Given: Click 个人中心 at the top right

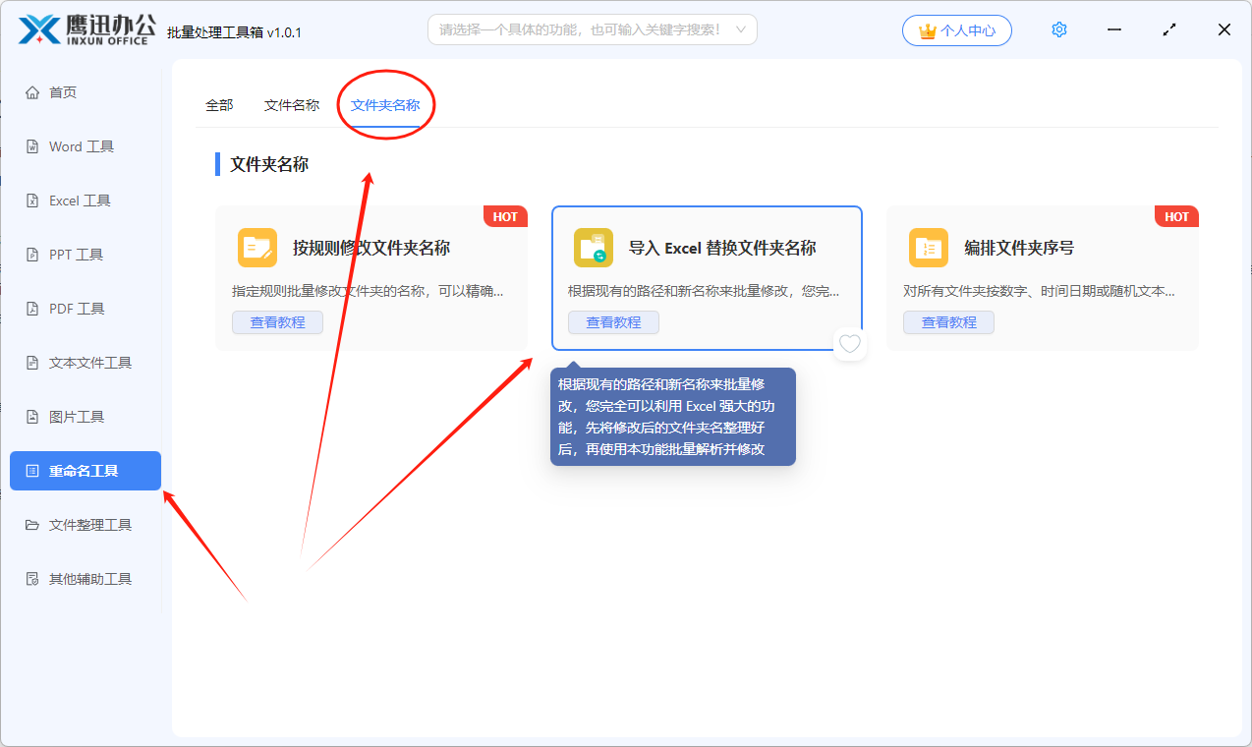Looking at the screenshot, I should tap(956, 29).
